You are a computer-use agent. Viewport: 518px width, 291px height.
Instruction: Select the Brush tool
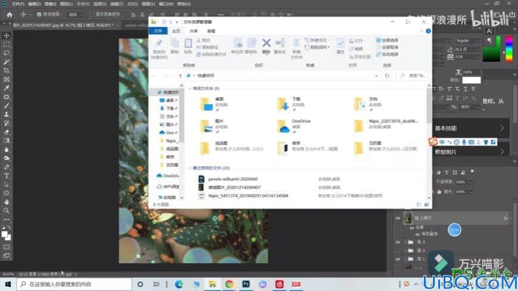[7, 106]
